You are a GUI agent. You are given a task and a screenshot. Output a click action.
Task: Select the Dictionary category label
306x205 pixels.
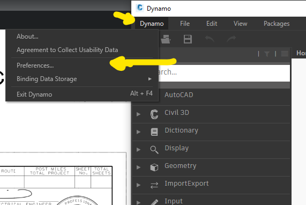point(181,130)
